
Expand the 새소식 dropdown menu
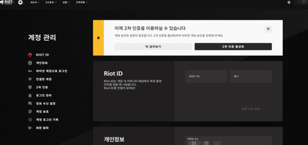35,2
